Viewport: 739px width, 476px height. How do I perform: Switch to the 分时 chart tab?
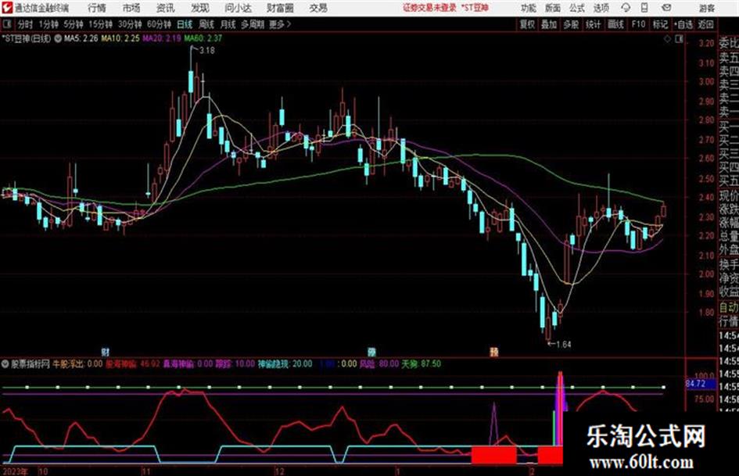point(25,24)
